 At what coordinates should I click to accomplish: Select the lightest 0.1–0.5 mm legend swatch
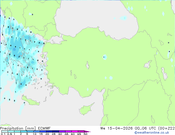click(x=5, y=131)
